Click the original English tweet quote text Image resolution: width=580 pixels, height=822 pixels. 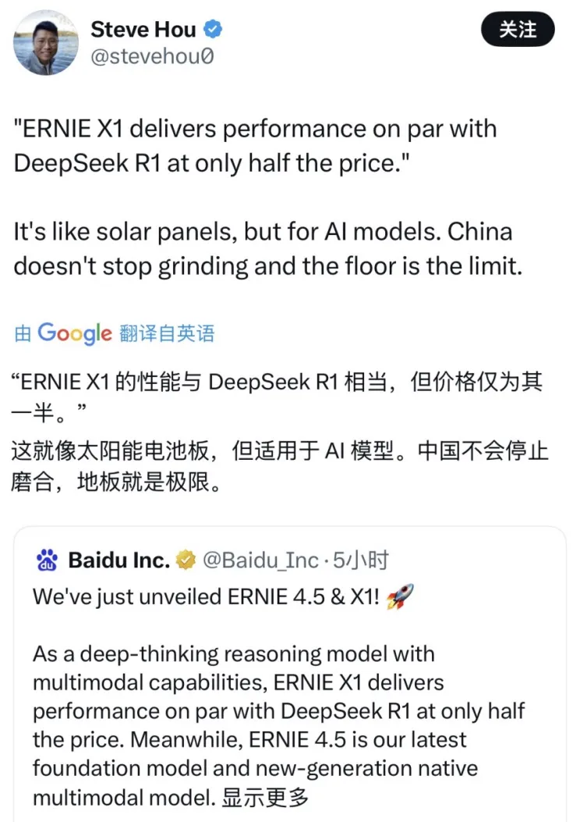click(x=255, y=146)
